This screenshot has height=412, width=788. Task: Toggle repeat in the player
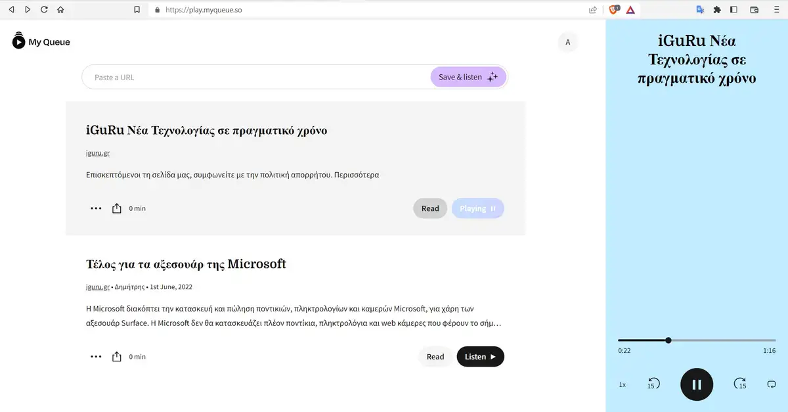coord(772,384)
